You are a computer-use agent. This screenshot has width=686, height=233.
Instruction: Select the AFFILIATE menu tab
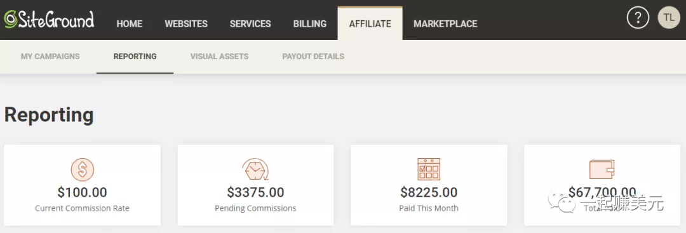370,23
